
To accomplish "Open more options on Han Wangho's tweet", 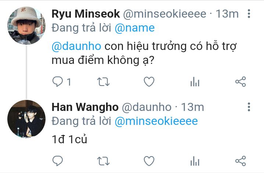I will 249,107.
